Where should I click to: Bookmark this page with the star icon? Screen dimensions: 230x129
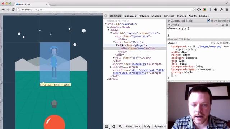[x=193, y=10]
